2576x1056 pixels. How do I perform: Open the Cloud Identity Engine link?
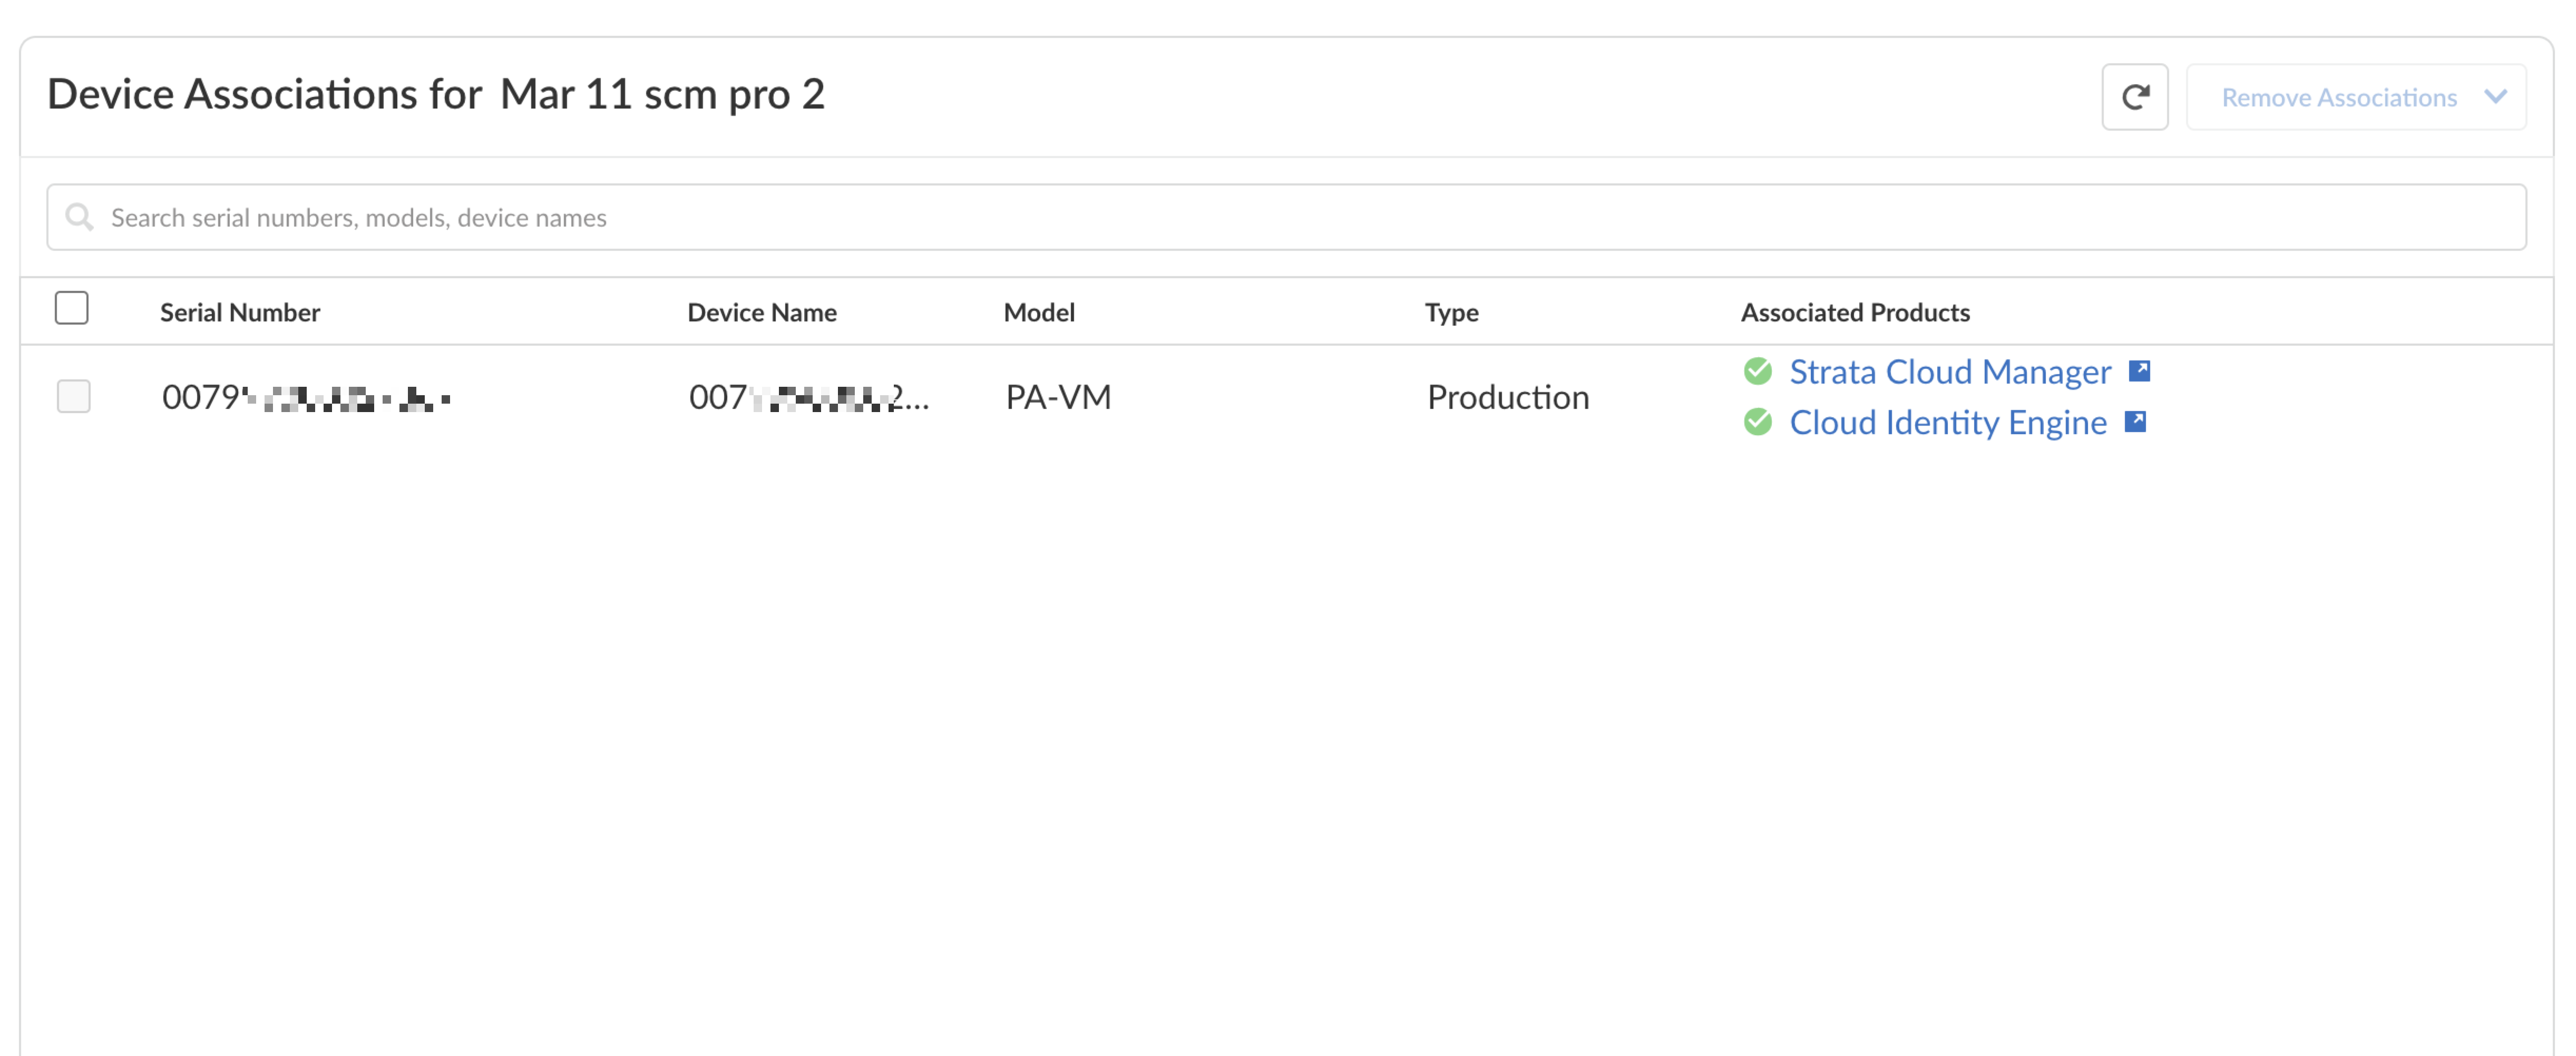point(1947,422)
